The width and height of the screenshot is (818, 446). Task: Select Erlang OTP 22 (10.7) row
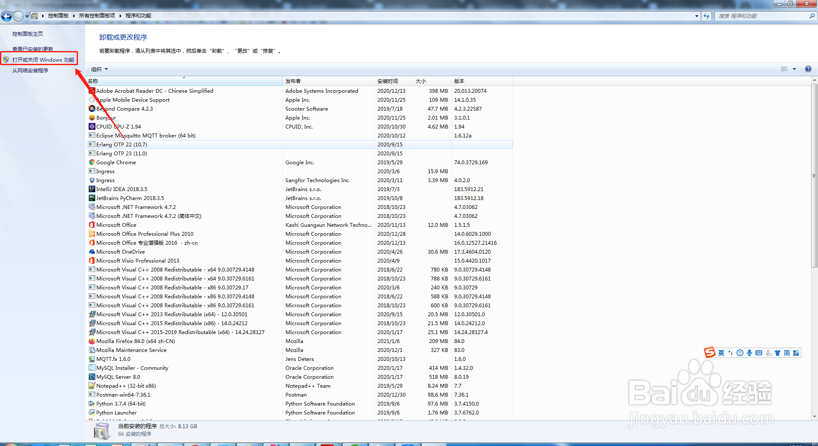coord(300,145)
